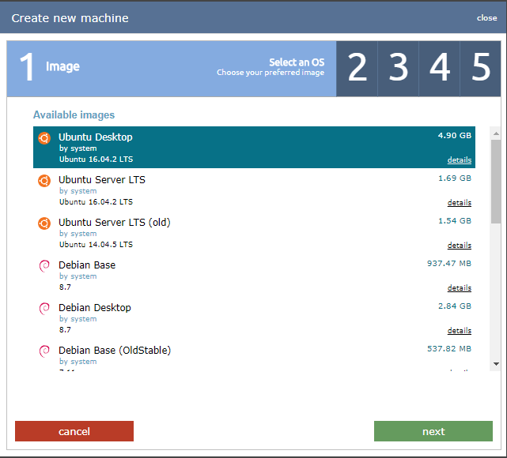Click the Debian Base (OldStable) swirl icon

[44, 351]
